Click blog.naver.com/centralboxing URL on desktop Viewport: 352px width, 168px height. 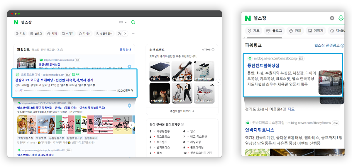pos(58,60)
